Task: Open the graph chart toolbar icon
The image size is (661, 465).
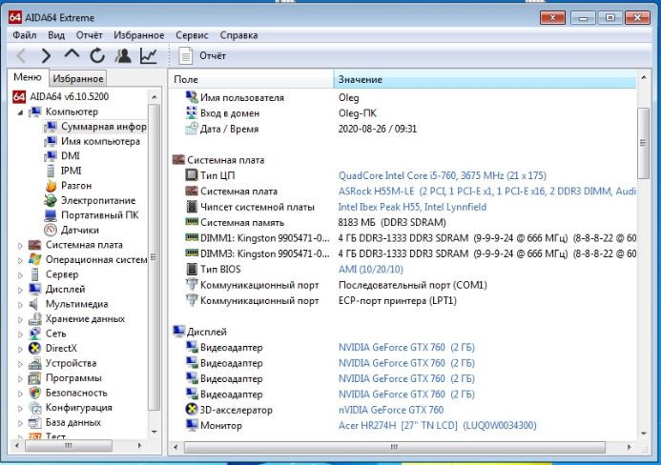Action: coord(148,56)
